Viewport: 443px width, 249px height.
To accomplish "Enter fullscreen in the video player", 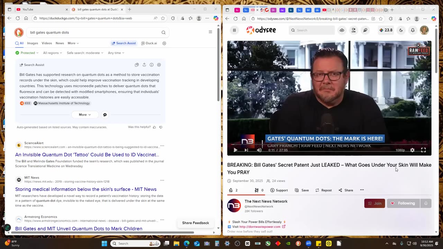I will pos(423,150).
